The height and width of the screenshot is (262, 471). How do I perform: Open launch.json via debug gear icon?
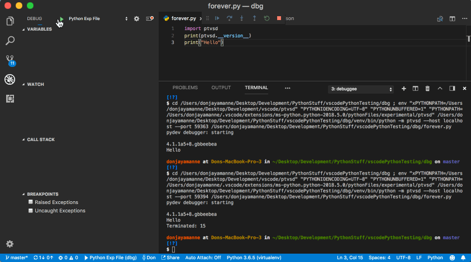(137, 18)
